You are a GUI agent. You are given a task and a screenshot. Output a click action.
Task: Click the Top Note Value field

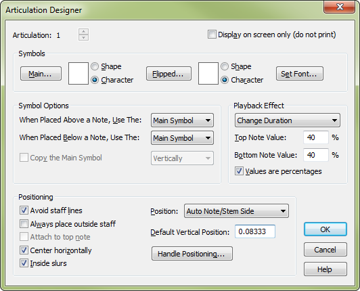316,137
